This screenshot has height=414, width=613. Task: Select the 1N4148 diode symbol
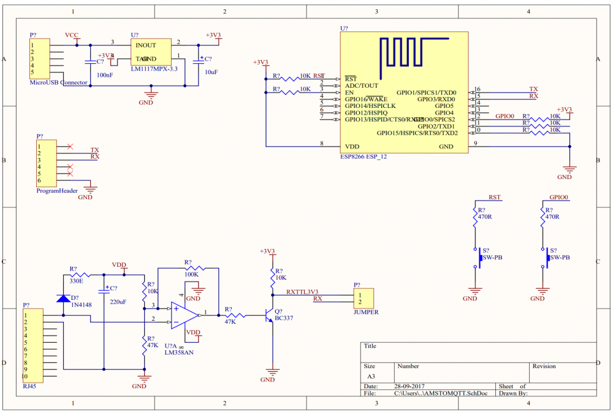(63, 298)
